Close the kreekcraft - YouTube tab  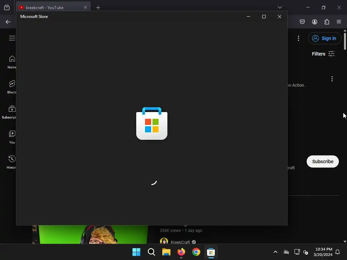click(85, 7)
